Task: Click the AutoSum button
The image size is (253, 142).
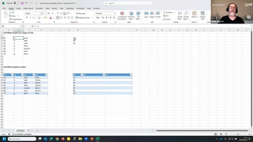Action: pyautogui.click(x=168, y=12)
